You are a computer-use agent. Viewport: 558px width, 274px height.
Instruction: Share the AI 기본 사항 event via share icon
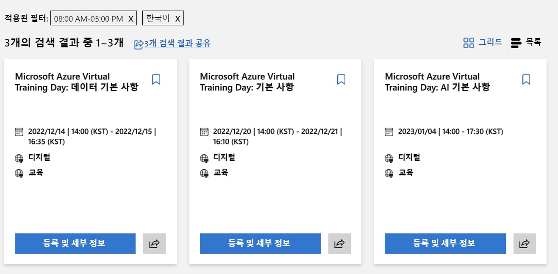pos(525,244)
